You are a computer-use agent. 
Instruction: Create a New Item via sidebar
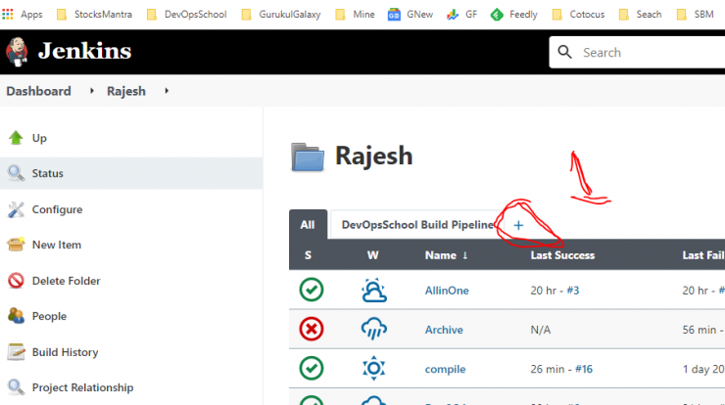[x=57, y=245]
